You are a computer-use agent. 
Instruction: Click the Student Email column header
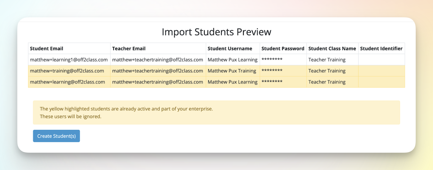tap(47, 49)
